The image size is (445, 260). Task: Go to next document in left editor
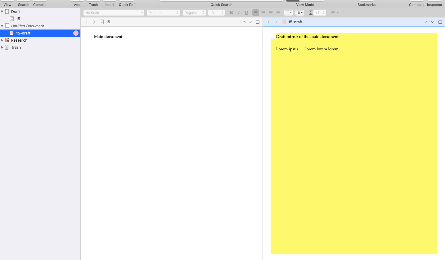coord(250,22)
